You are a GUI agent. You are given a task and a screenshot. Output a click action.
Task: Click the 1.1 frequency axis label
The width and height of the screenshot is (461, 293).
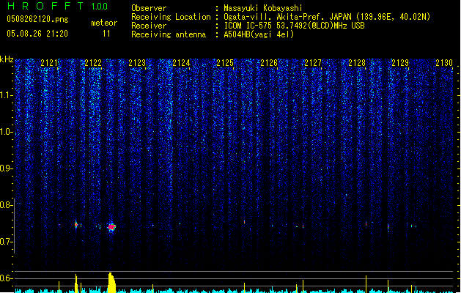tap(6, 95)
